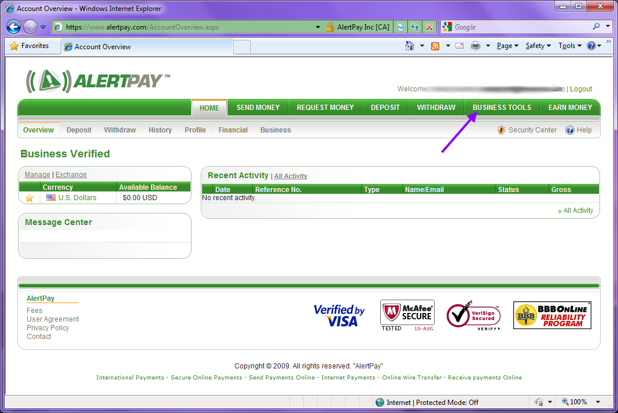Click the McAfee Secure badge
618x413 pixels.
[x=407, y=315]
